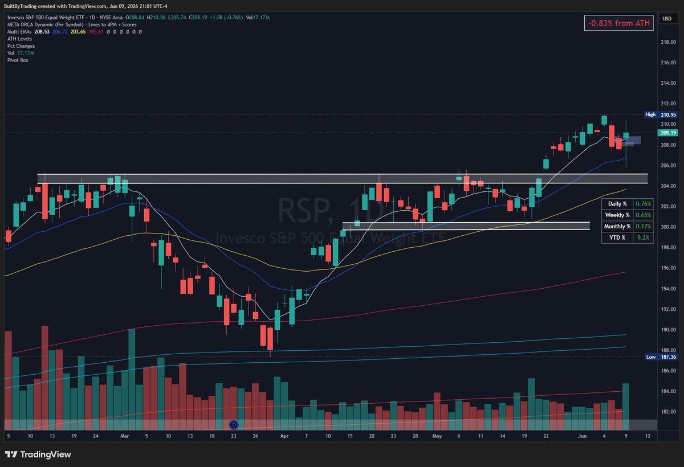Click the 'Multi EMAs' indicator legend
This screenshot has height=467, width=684.
tap(19, 32)
